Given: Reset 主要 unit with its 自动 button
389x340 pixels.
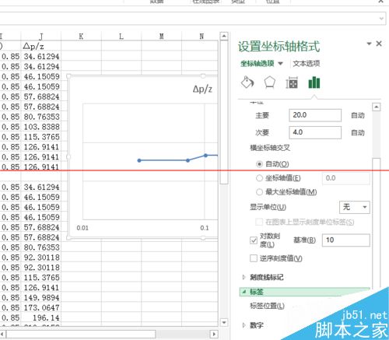Looking at the screenshot, I should [358, 115].
